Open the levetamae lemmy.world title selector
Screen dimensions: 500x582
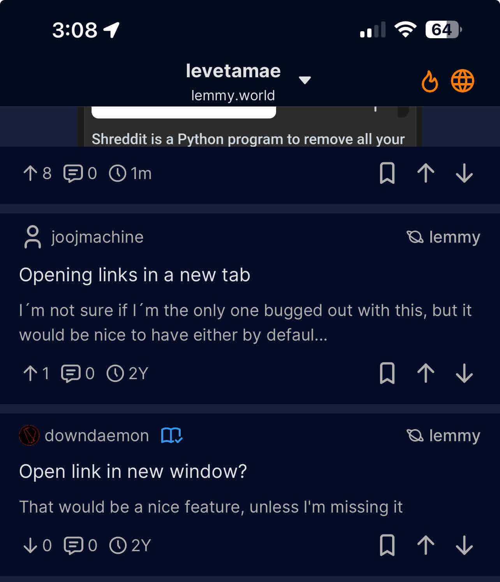233,82
